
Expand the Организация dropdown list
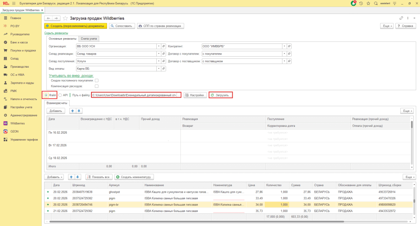coord(159,46)
